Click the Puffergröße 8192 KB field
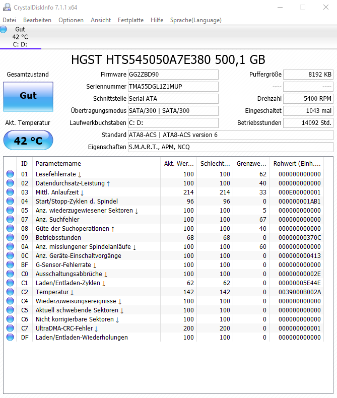Viewport: 337px width, 398px height. point(308,75)
